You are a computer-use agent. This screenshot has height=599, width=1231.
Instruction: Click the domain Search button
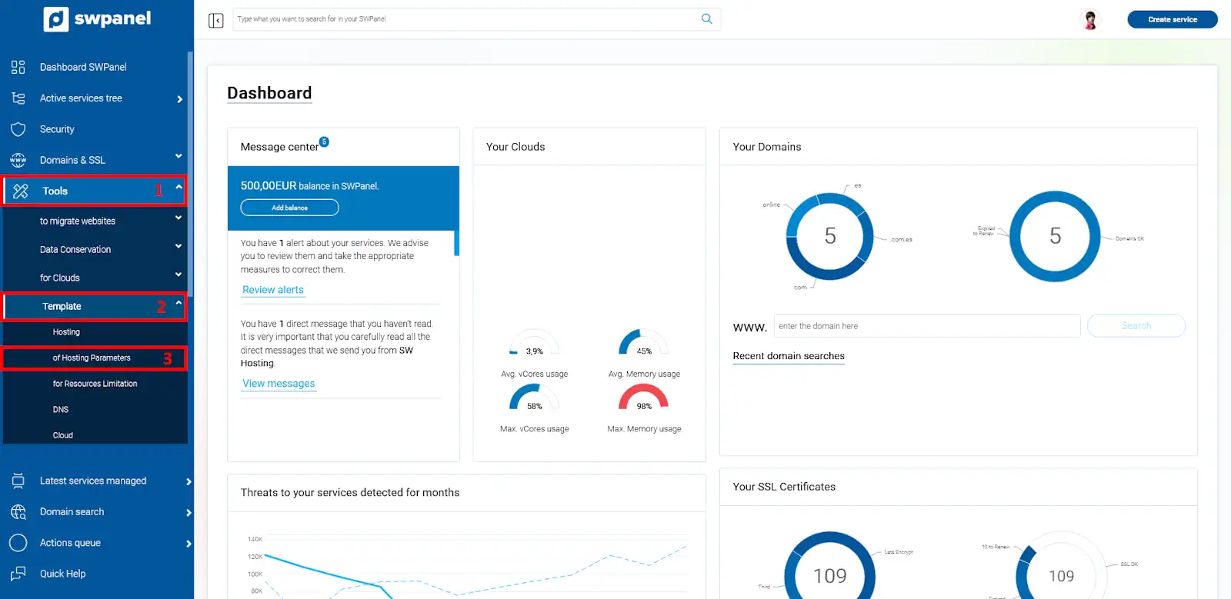pyautogui.click(x=1136, y=326)
